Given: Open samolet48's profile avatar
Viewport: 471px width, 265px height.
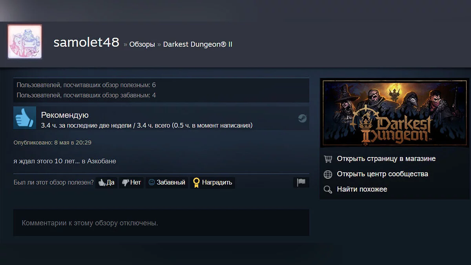Looking at the screenshot, I should tap(25, 42).
